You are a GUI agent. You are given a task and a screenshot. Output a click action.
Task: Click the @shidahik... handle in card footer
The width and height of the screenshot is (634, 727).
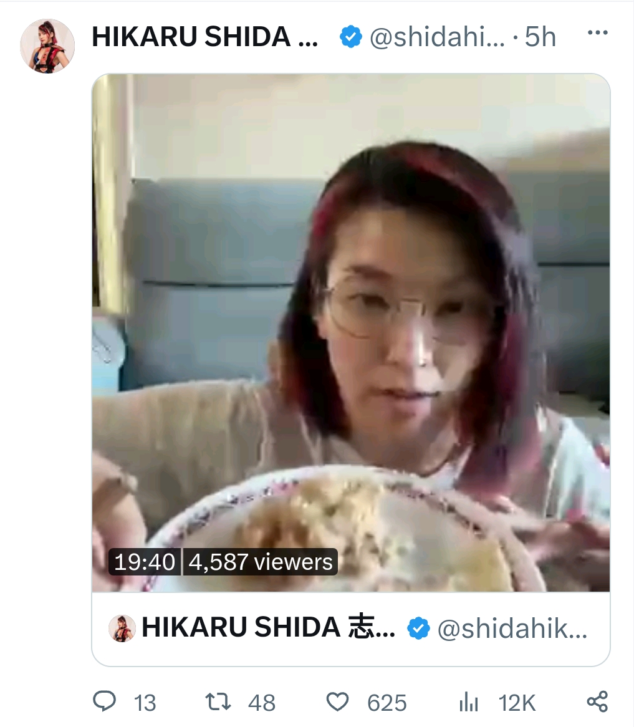point(512,628)
